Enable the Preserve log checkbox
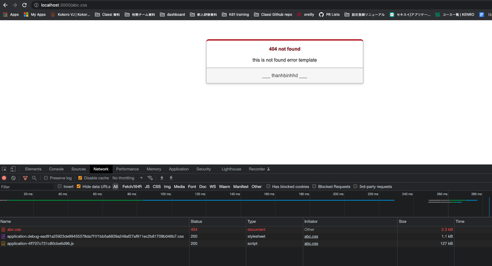This screenshot has width=492, height=266. pyautogui.click(x=46, y=178)
